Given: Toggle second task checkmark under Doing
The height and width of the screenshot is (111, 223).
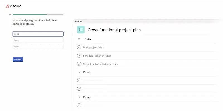Looking at the screenshot, I should 79,89.
